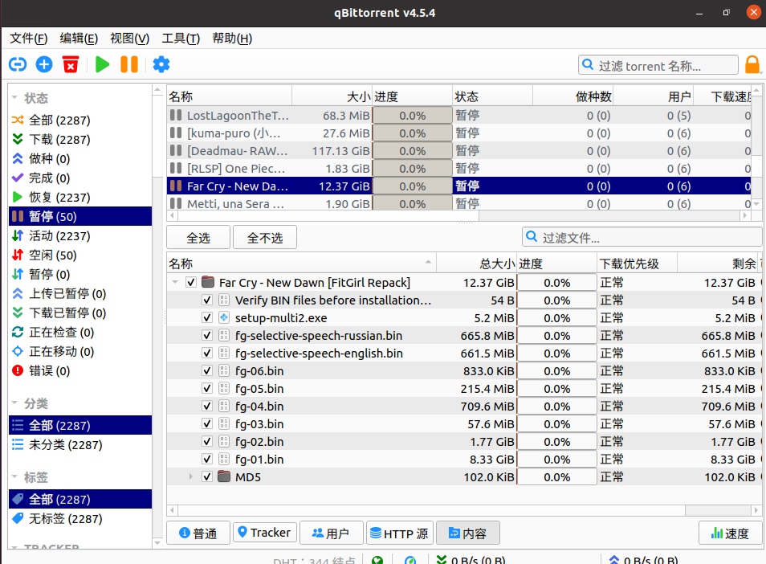Click progress bar of fg-01.bin
The width and height of the screenshot is (766, 564).
point(557,460)
